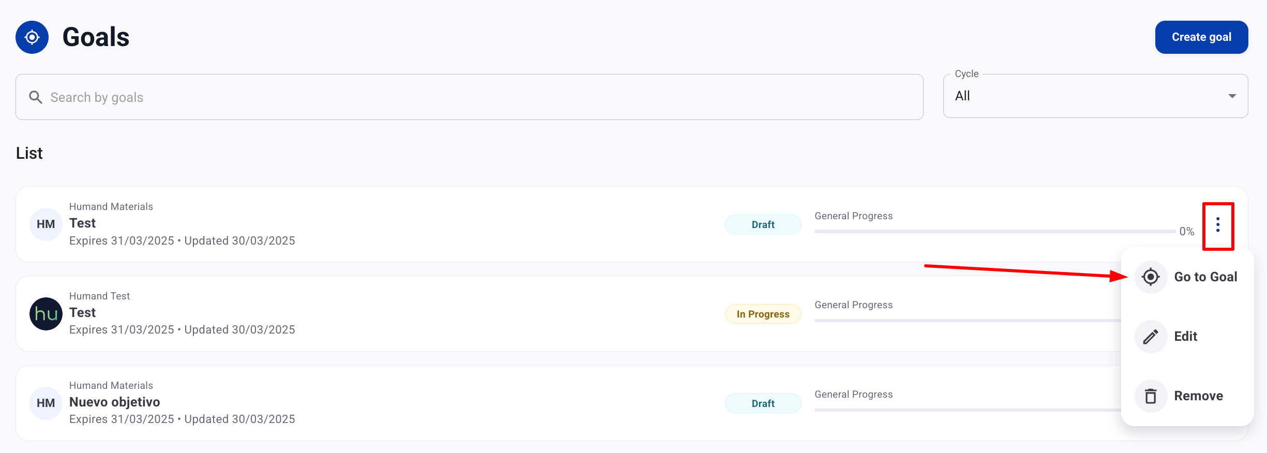Click the Draft badge on Nuevo objetivo
The image size is (1267, 453).
pyautogui.click(x=763, y=403)
